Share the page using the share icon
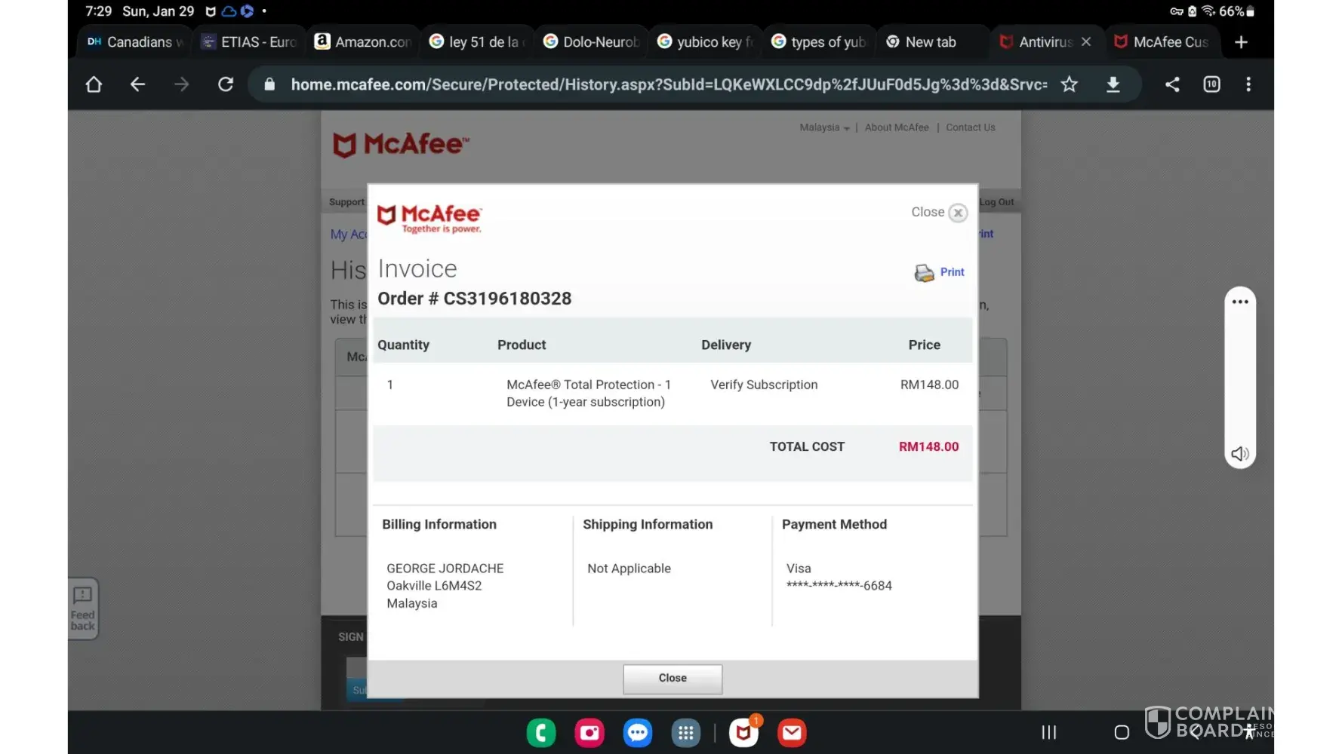 [1171, 84]
